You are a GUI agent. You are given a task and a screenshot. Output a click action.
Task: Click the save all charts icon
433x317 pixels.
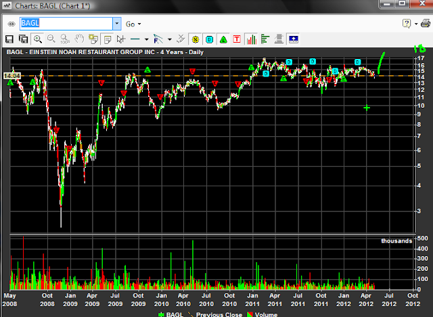(23, 39)
